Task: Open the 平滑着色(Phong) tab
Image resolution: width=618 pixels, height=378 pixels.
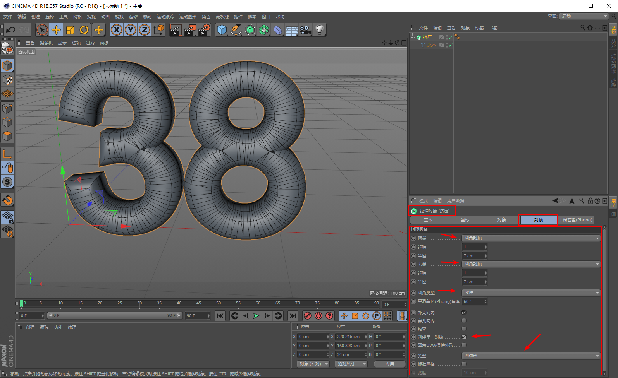Action: pos(575,220)
